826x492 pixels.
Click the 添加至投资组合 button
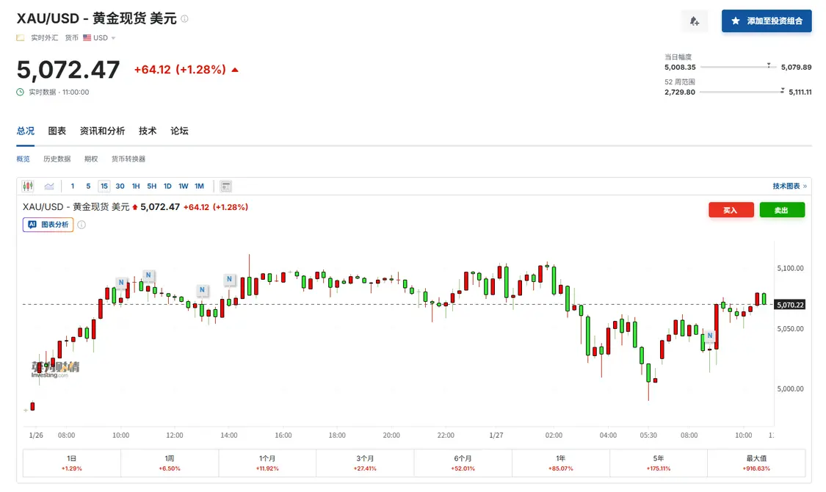coord(767,21)
